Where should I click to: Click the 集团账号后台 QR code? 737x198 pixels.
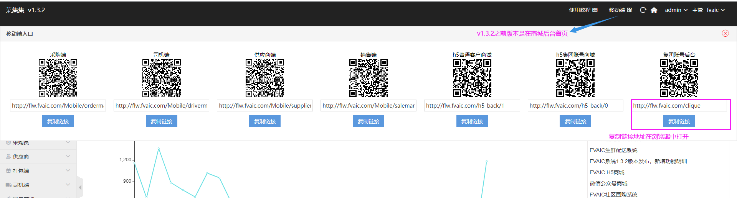pos(679,78)
